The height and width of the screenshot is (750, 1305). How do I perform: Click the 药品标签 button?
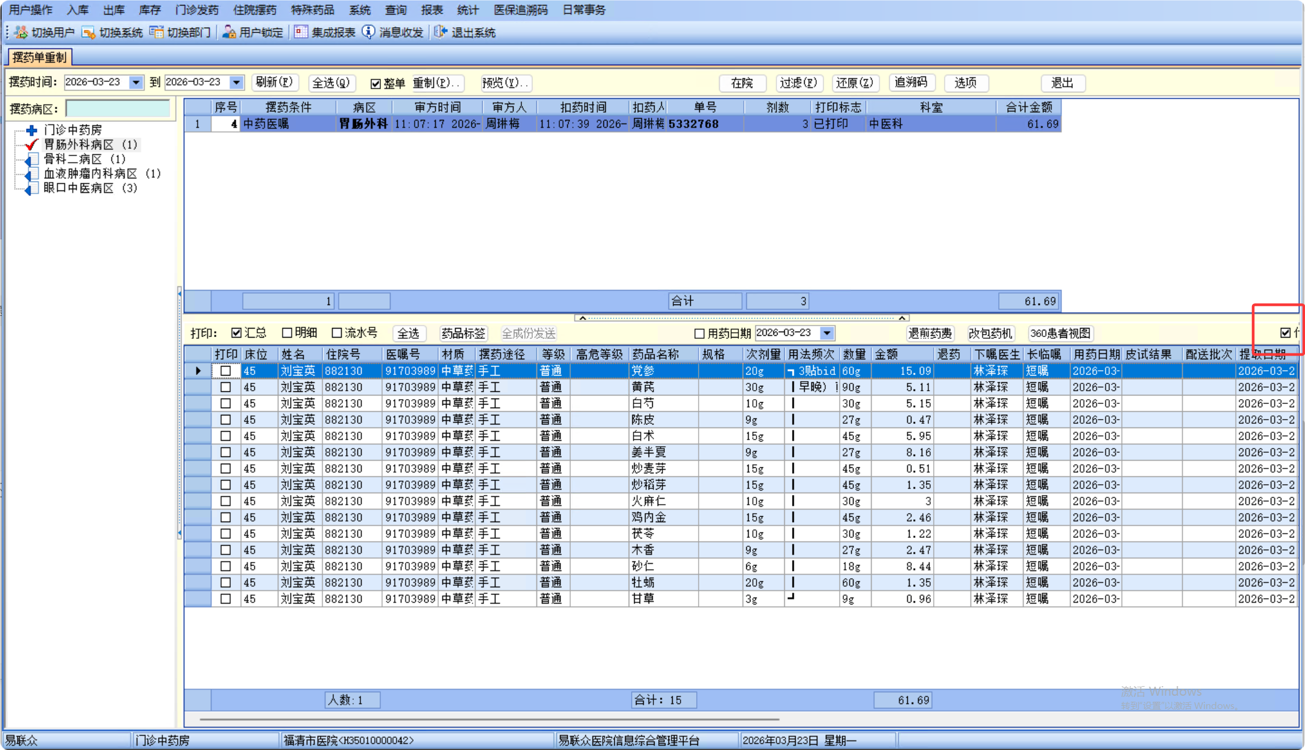(x=463, y=333)
